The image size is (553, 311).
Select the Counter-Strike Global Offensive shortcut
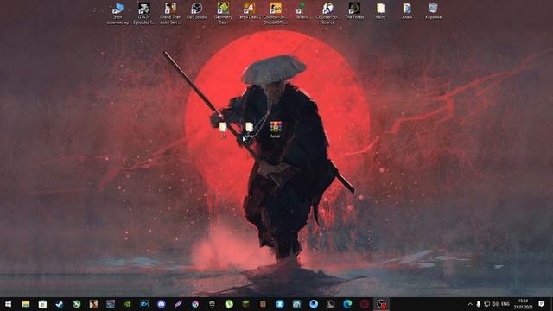(x=276, y=14)
